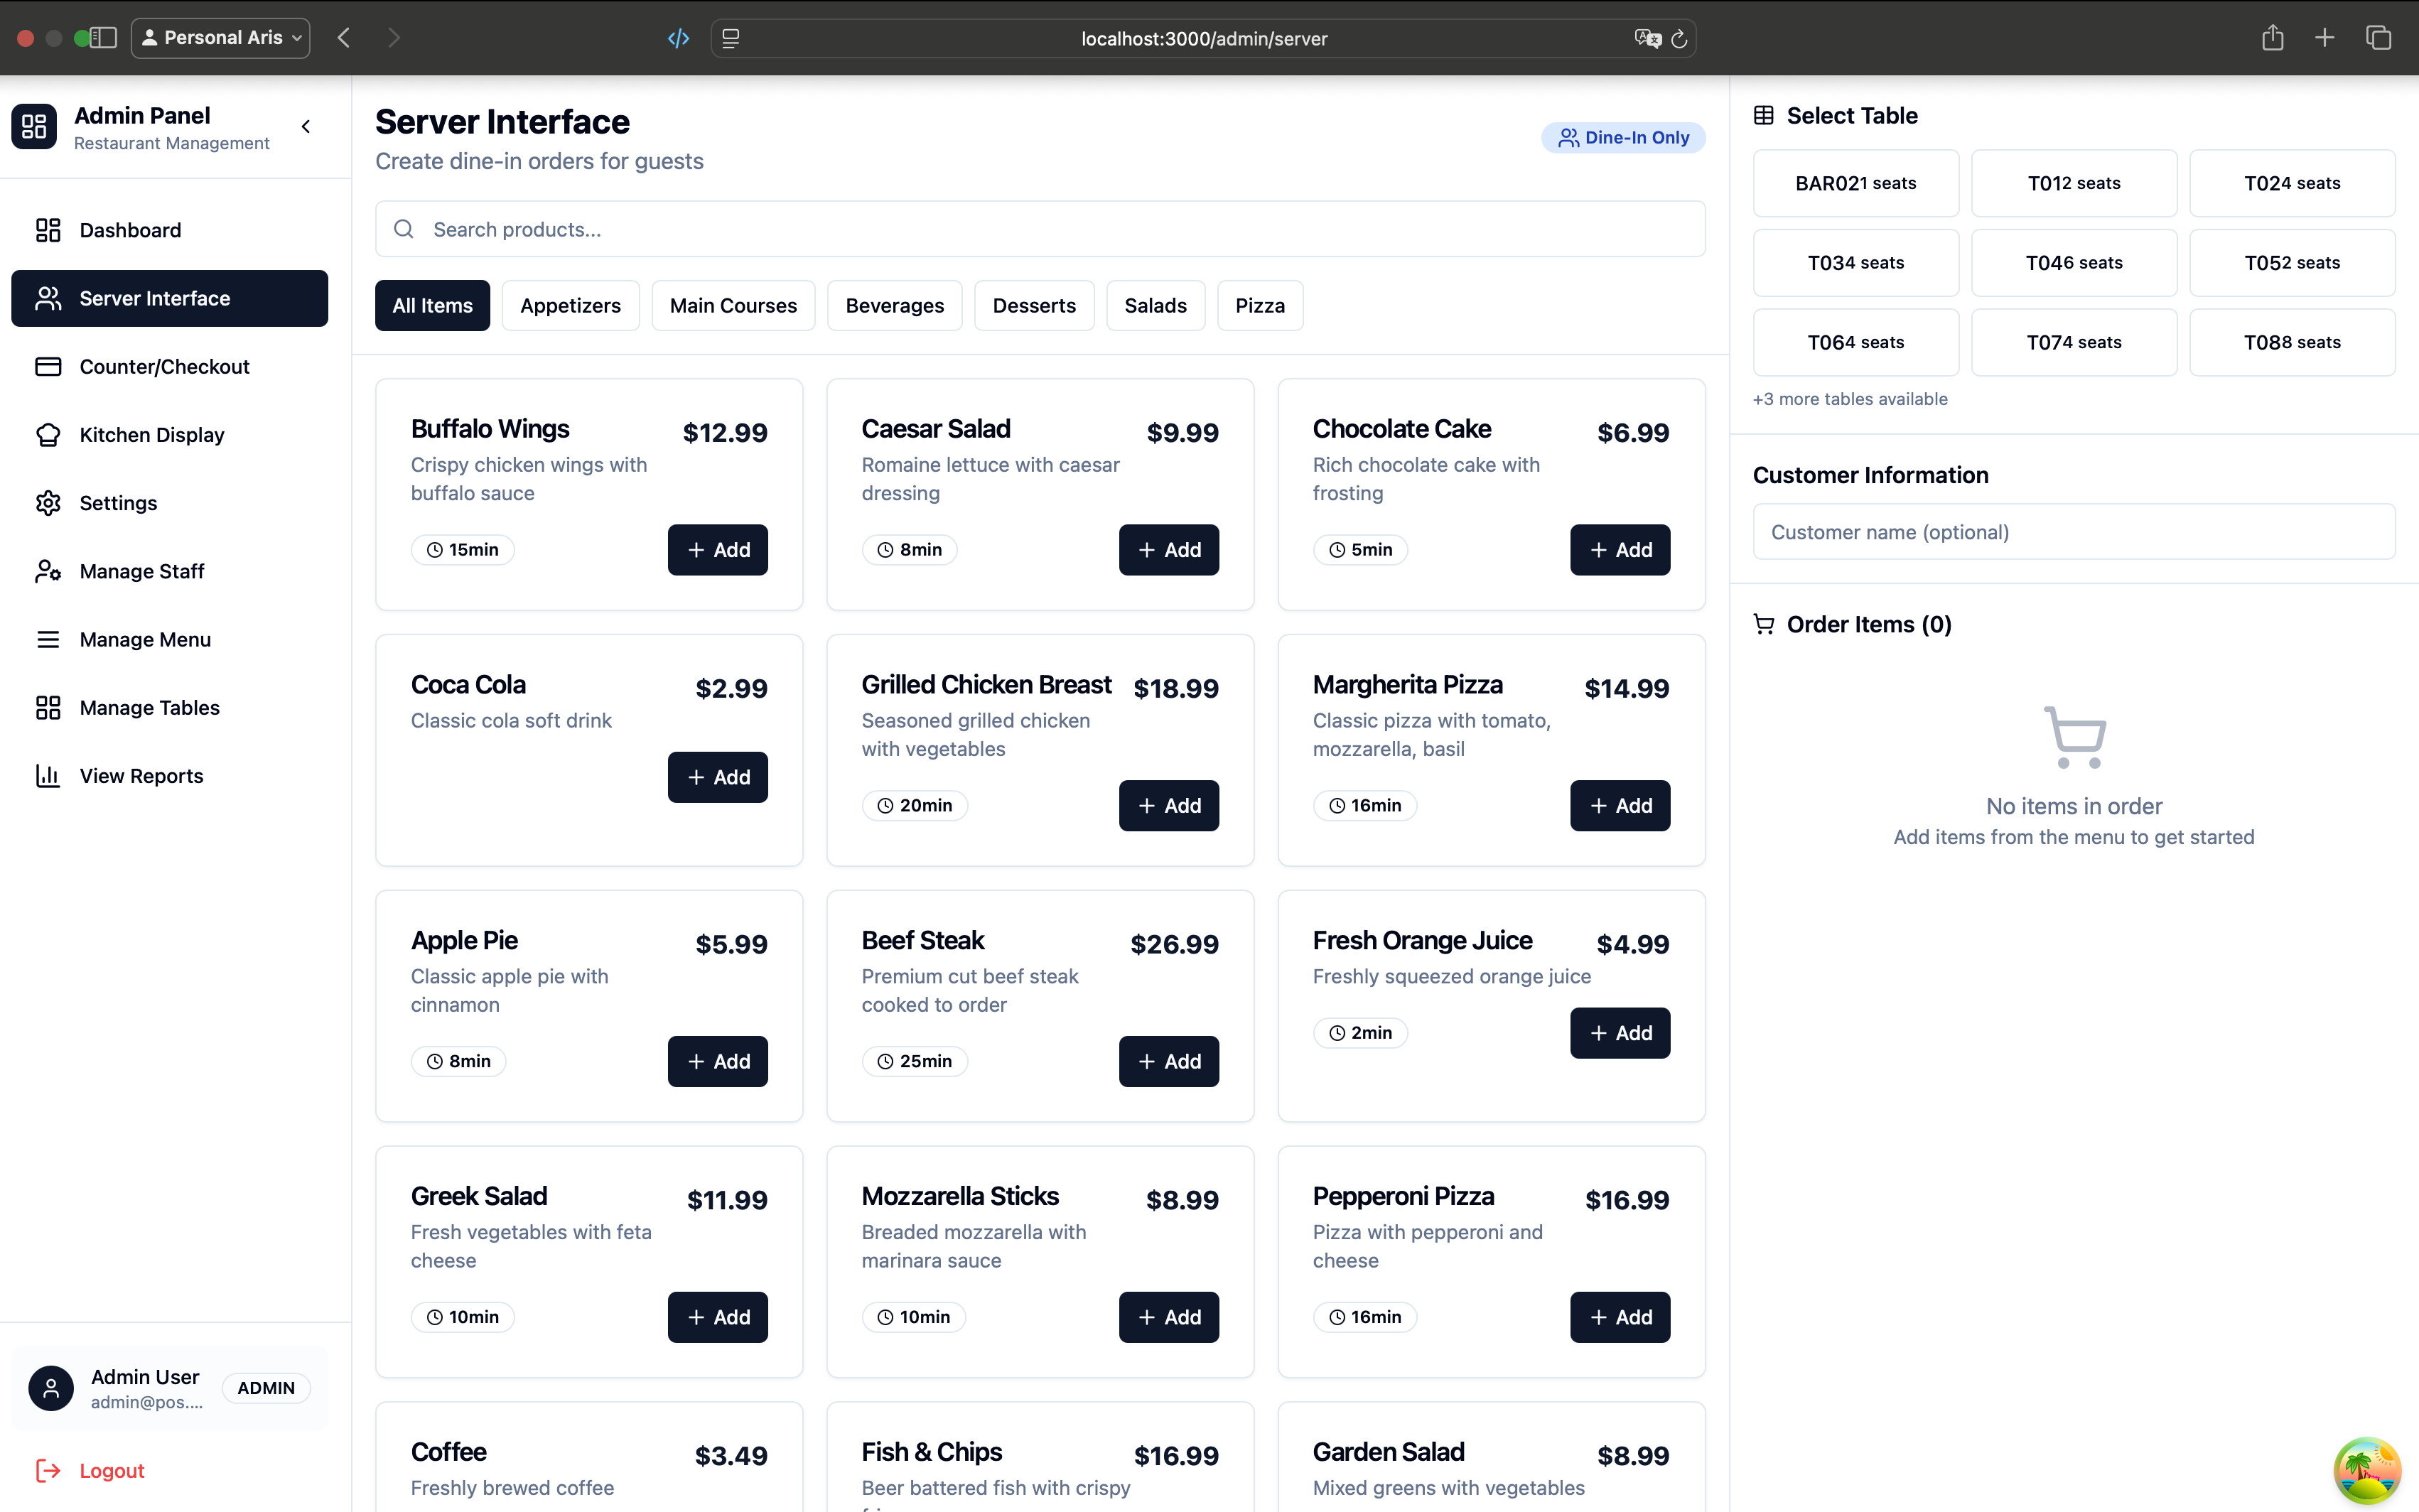Click the Admin User avatar icon
The height and width of the screenshot is (1512, 2419).
pyautogui.click(x=51, y=1388)
